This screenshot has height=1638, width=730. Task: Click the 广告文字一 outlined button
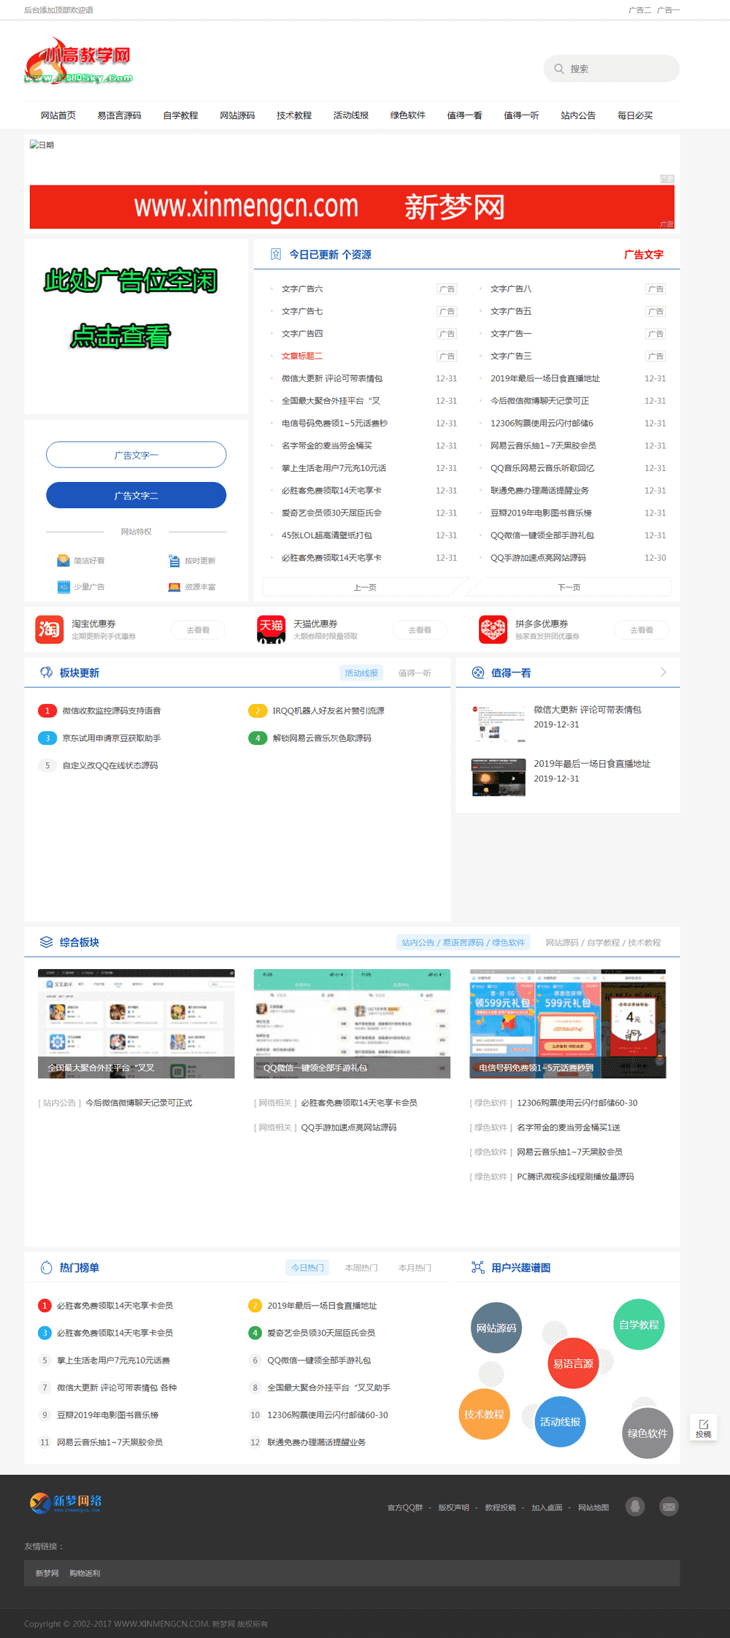[x=137, y=455]
